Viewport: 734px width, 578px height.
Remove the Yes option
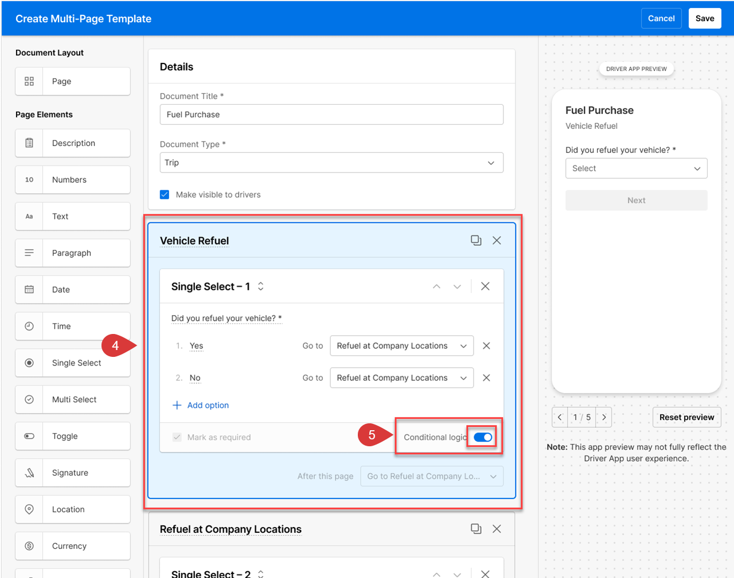pos(486,346)
